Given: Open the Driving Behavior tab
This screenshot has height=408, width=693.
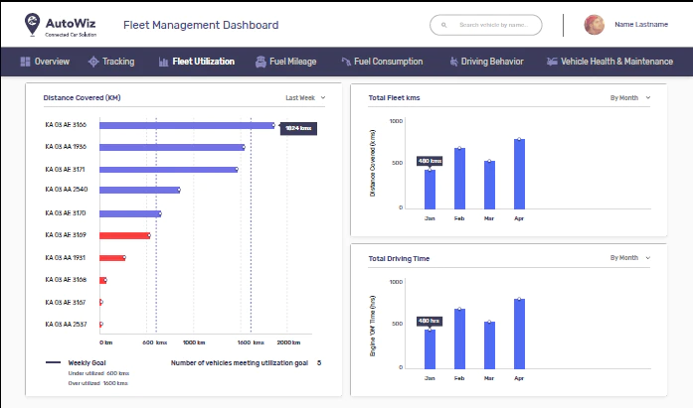Looking at the screenshot, I should point(486,62).
